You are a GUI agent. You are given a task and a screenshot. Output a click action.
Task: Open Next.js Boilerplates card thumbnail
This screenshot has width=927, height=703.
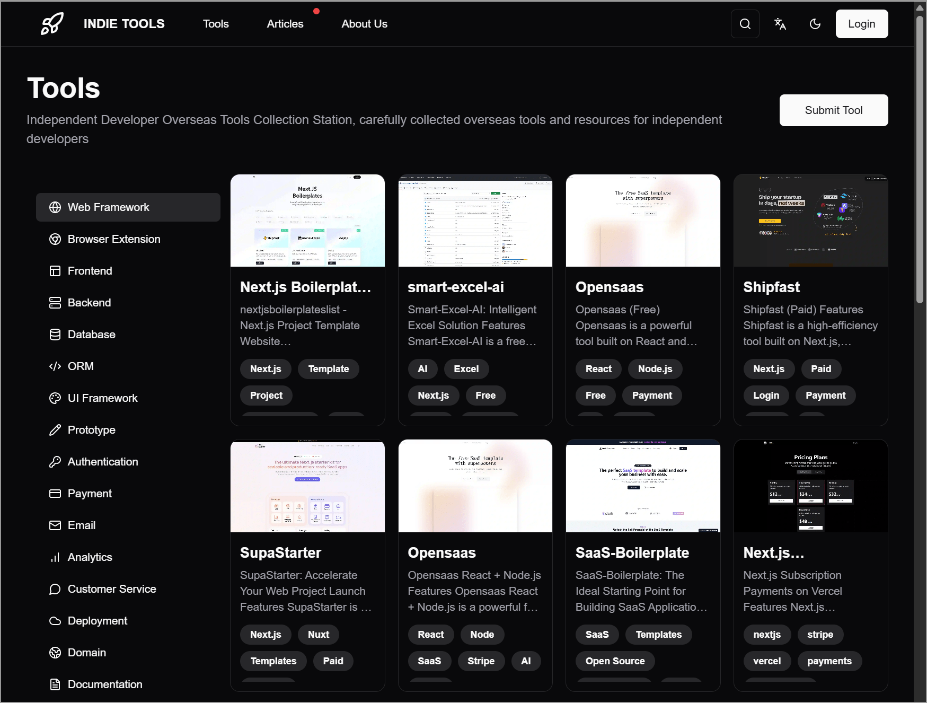pos(307,221)
